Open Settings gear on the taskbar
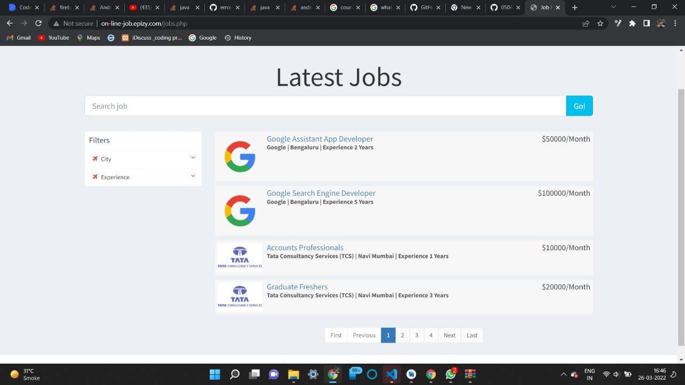Viewport: 685px width, 385px height. 313,374
